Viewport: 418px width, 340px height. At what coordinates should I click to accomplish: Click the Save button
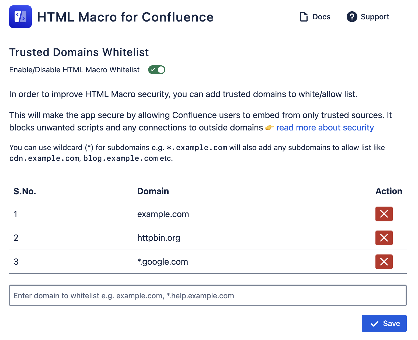(x=384, y=323)
